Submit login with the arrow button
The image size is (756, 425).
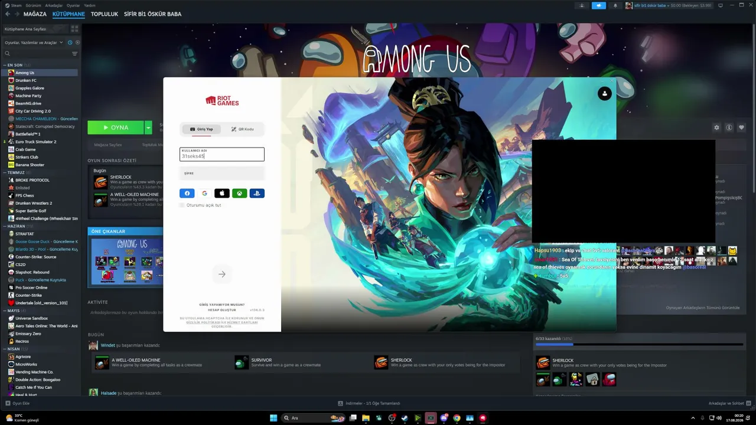(x=222, y=274)
